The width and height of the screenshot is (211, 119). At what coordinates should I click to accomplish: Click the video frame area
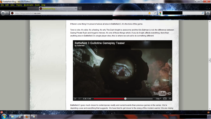[123, 70]
